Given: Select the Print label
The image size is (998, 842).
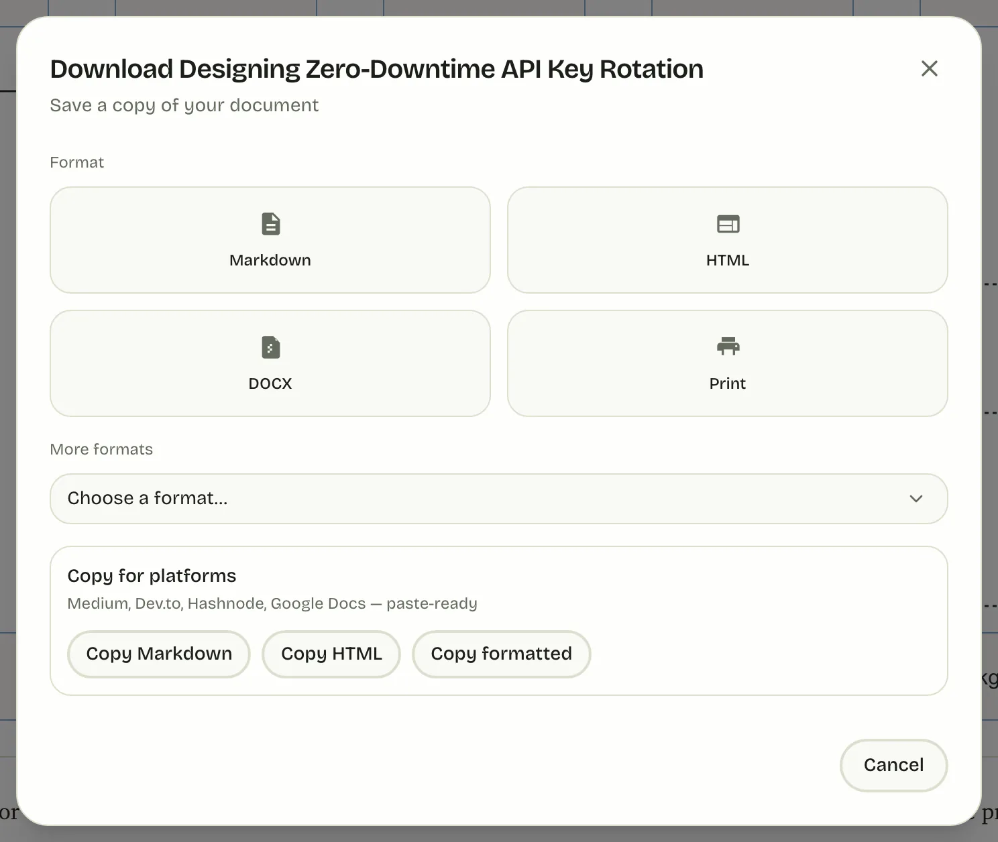Looking at the screenshot, I should (728, 383).
